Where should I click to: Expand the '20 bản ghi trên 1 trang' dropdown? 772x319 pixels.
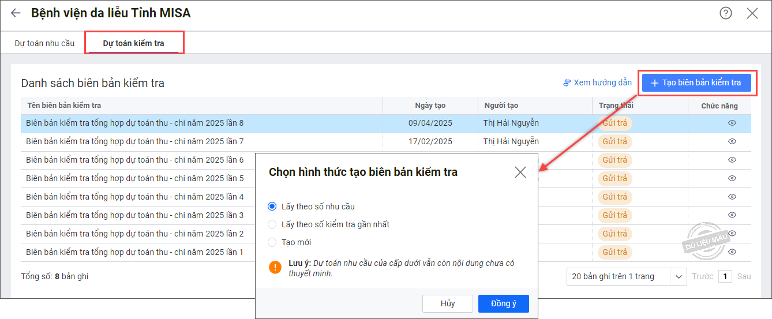coord(678,276)
